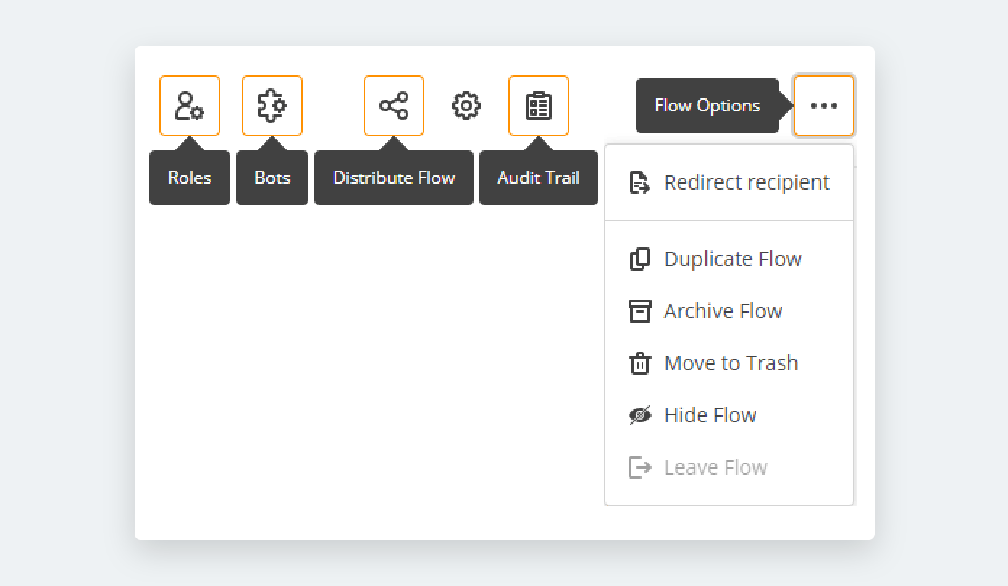
Task: Toggle the crossed-out eye hide icon
Action: tap(639, 415)
